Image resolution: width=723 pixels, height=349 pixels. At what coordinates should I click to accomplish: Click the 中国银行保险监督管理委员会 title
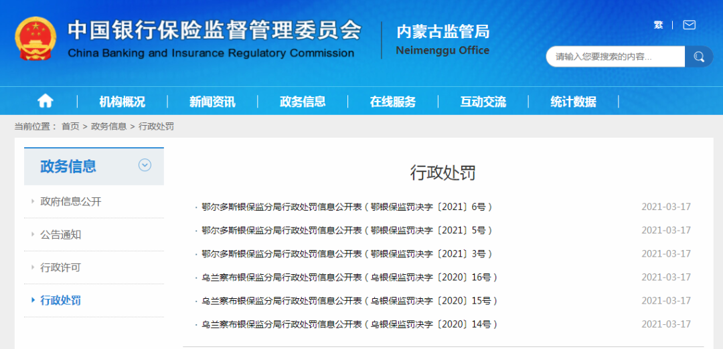(x=214, y=30)
